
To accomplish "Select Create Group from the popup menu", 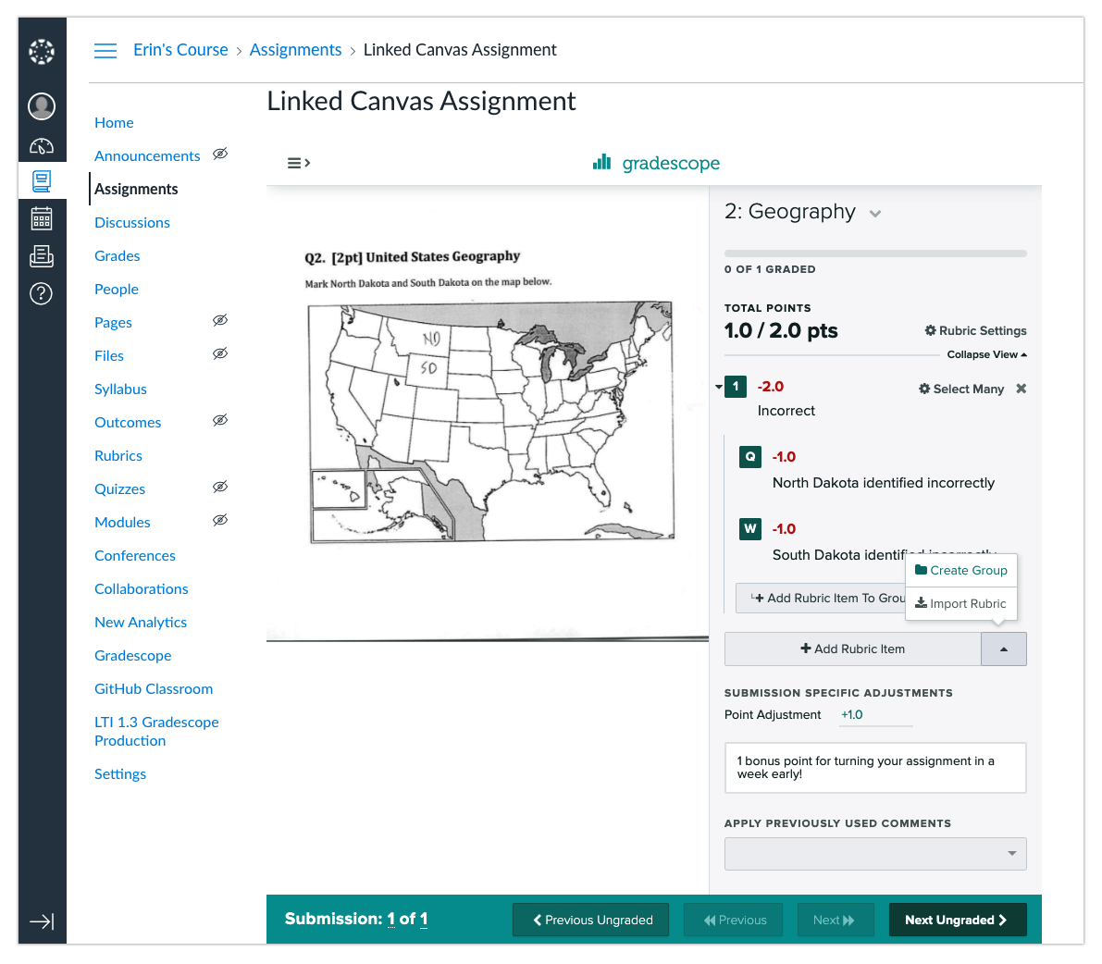I will click(961, 570).
